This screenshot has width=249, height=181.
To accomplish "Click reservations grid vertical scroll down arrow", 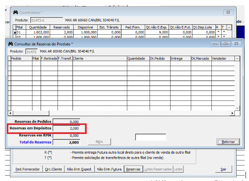I will [x=237, y=108].
